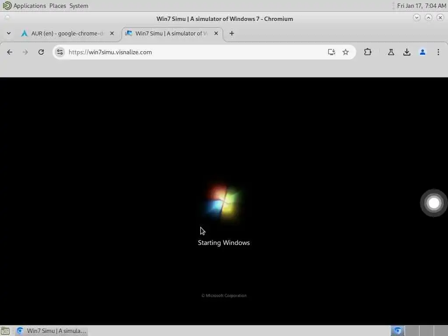
Task: Tap the white circular floating button
Action: tap(434, 203)
